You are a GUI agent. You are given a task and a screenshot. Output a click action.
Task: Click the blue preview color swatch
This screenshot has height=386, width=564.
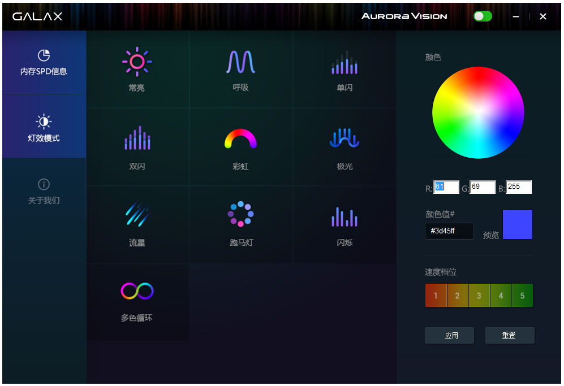click(x=517, y=224)
